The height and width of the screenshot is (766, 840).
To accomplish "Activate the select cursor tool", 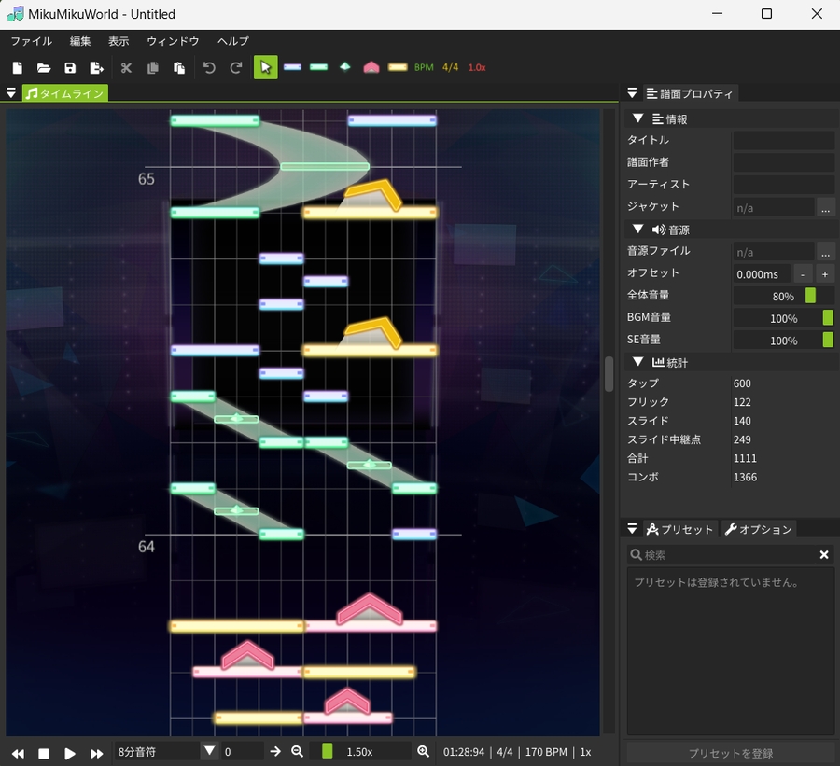I will (265, 67).
